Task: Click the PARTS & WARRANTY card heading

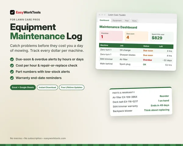Action: [x=124, y=93]
